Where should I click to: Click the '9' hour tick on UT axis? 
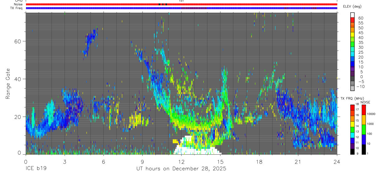pos(142,161)
